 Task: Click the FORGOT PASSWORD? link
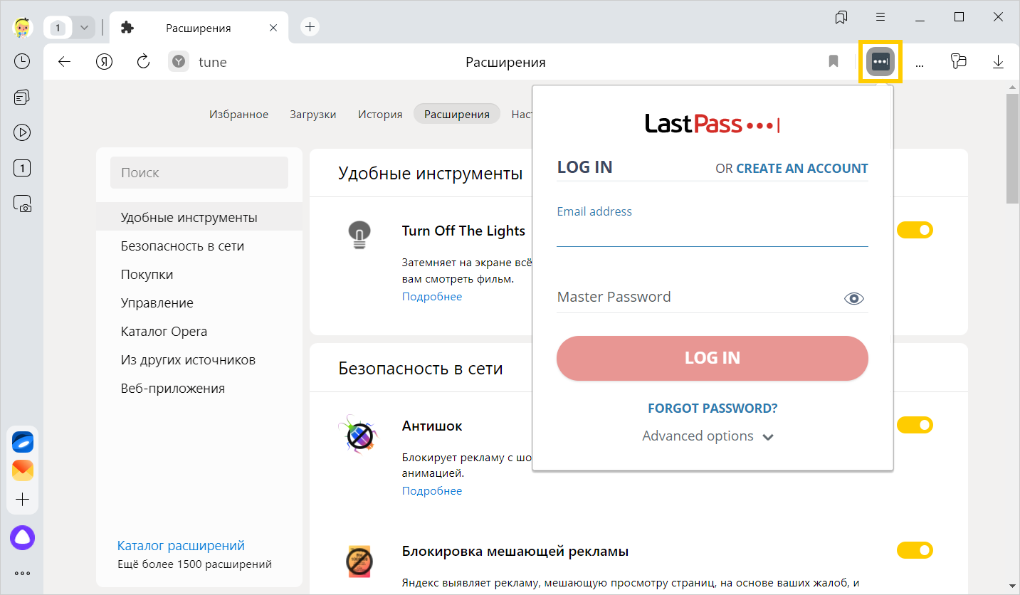[x=713, y=409]
